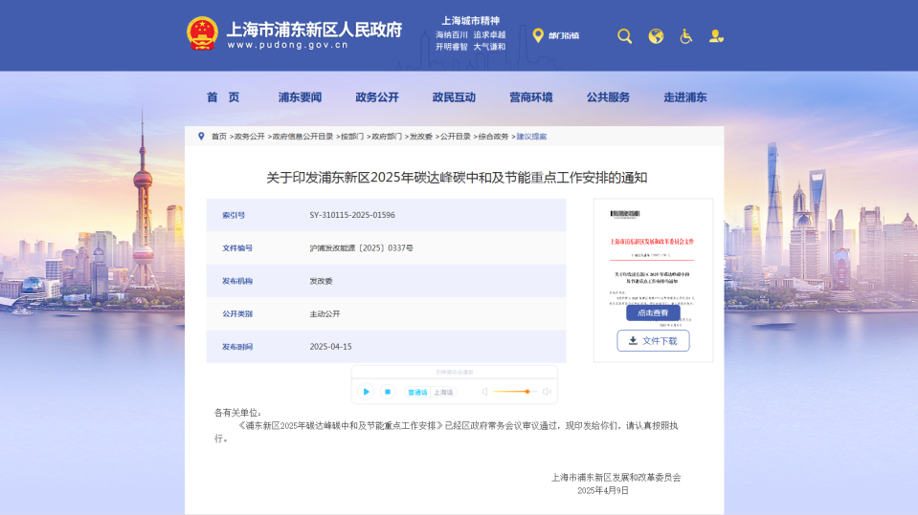Adjust the audio volume slider
The height and width of the screenshot is (515, 918).
coord(526,392)
